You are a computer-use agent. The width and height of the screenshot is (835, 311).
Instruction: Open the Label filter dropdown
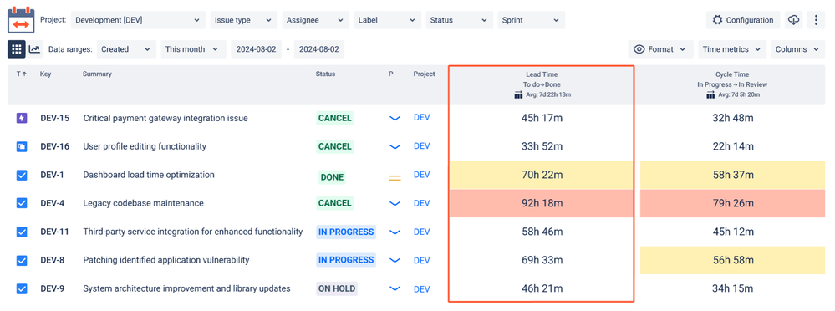387,20
